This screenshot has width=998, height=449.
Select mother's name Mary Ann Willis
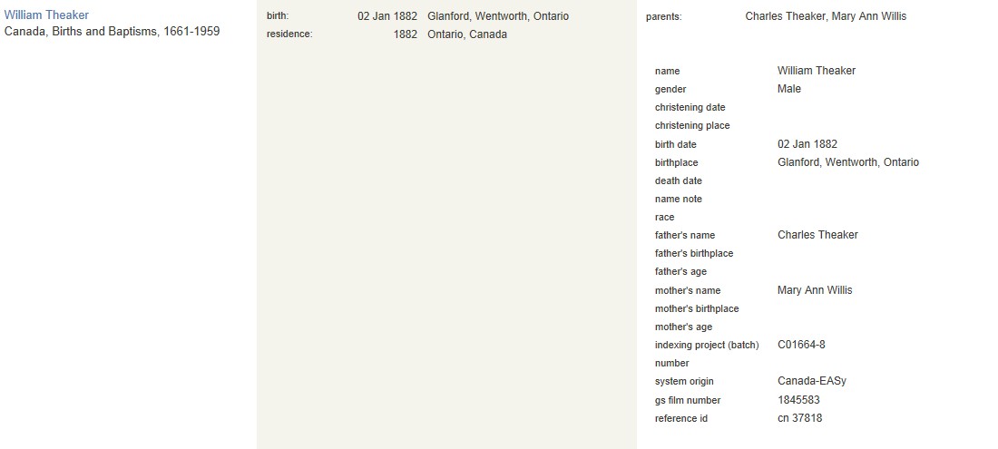[x=815, y=290]
